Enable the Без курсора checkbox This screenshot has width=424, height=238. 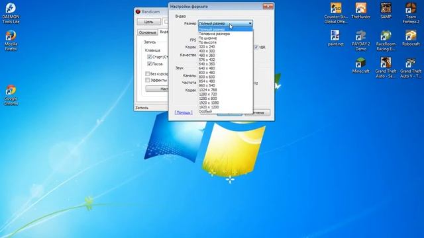pyautogui.click(x=147, y=73)
